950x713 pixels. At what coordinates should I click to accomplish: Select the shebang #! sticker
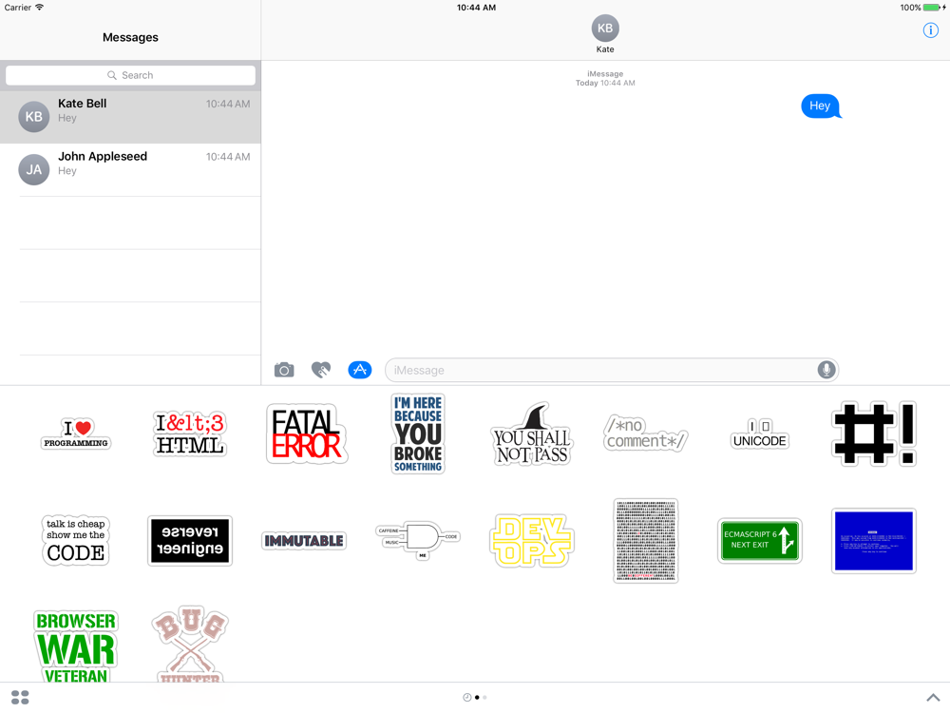coord(874,434)
